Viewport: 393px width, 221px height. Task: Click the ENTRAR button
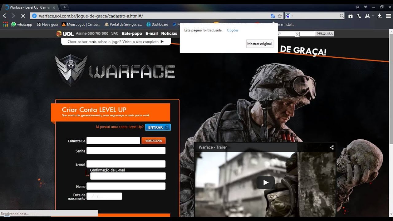click(x=158, y=127)
